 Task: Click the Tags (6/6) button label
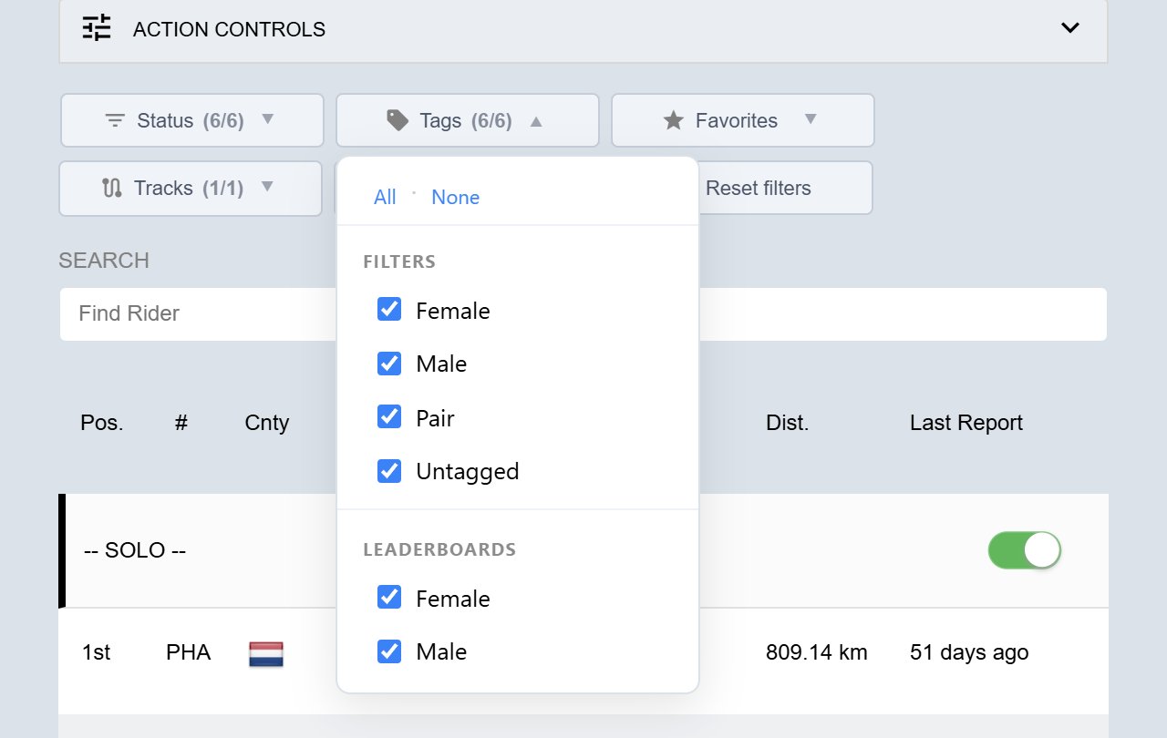pyautogui.click(x=466, y=120)
